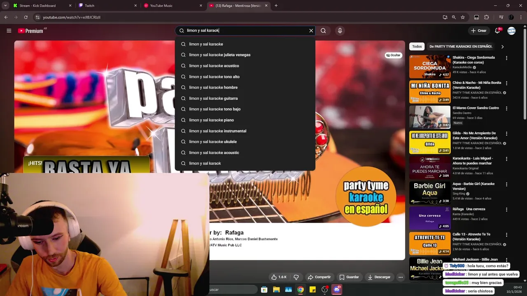The width and height of the screenshot is (527, 296).
Task: Click the Compartir share button
Action: (319, 277)
